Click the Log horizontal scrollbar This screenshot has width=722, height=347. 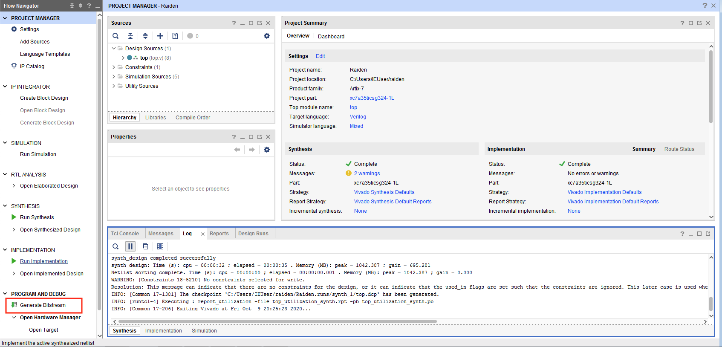[x=277, y=321]
